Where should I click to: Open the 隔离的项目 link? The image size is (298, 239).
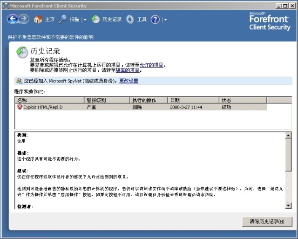(x=128, y=70)
